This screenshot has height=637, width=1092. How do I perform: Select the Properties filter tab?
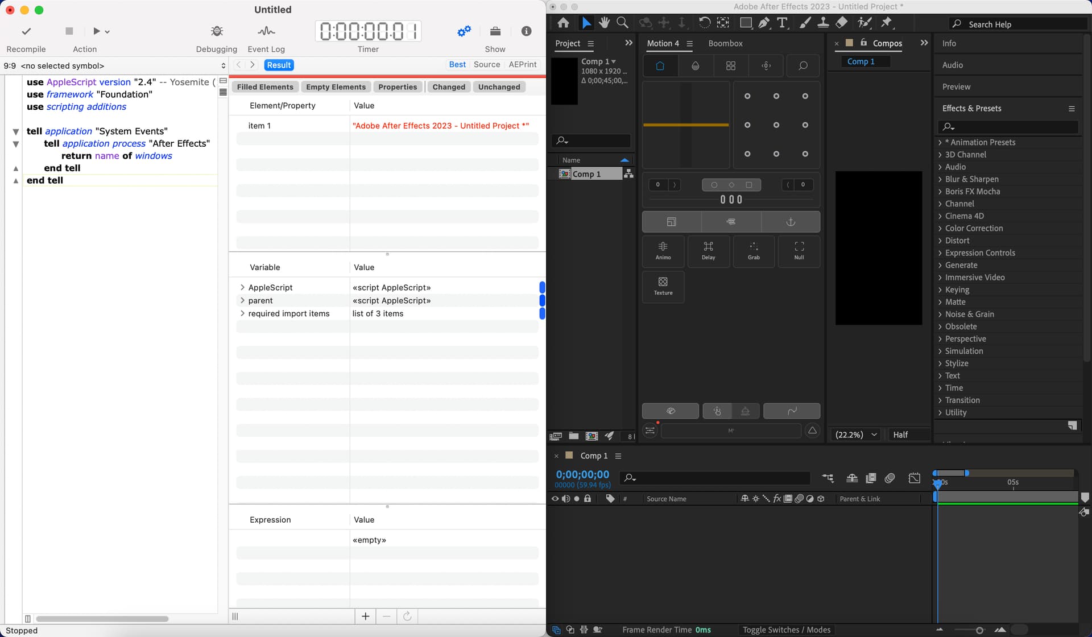coord(398,87)
